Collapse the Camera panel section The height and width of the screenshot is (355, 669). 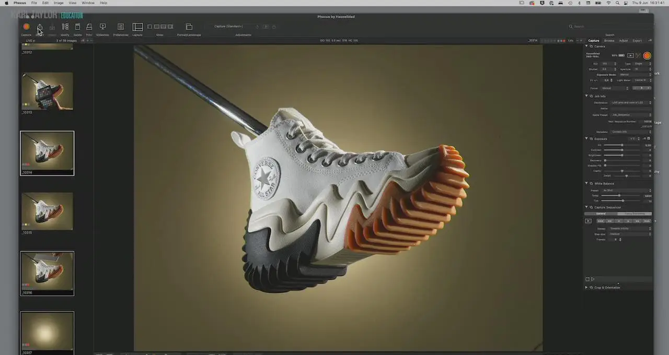pos(586,46)
